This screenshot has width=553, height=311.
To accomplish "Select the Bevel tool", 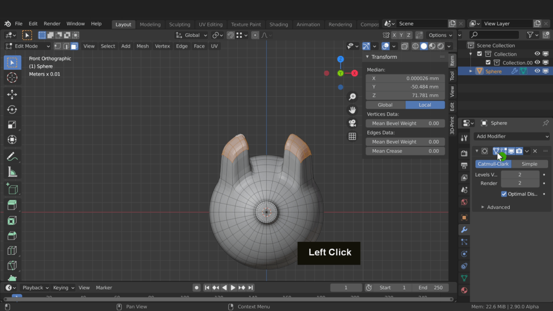I will 12,235.
